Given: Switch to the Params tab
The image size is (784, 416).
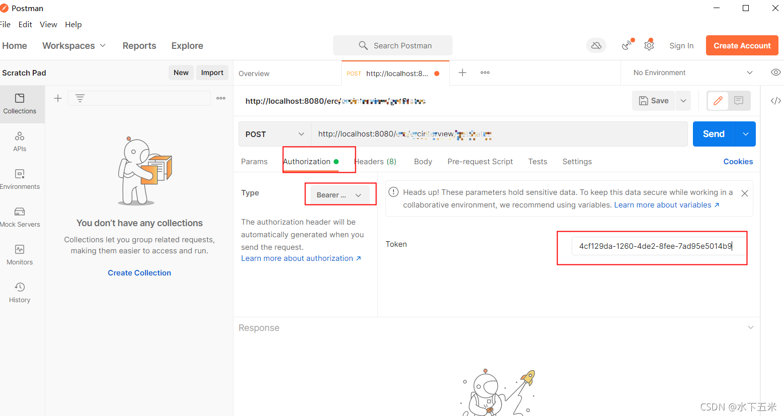Looking at the screenshot, I should 254,162.
